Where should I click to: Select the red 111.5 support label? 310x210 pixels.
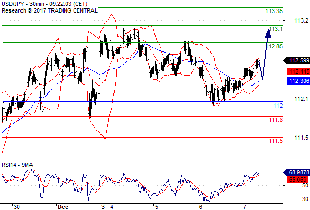(276, 141)
